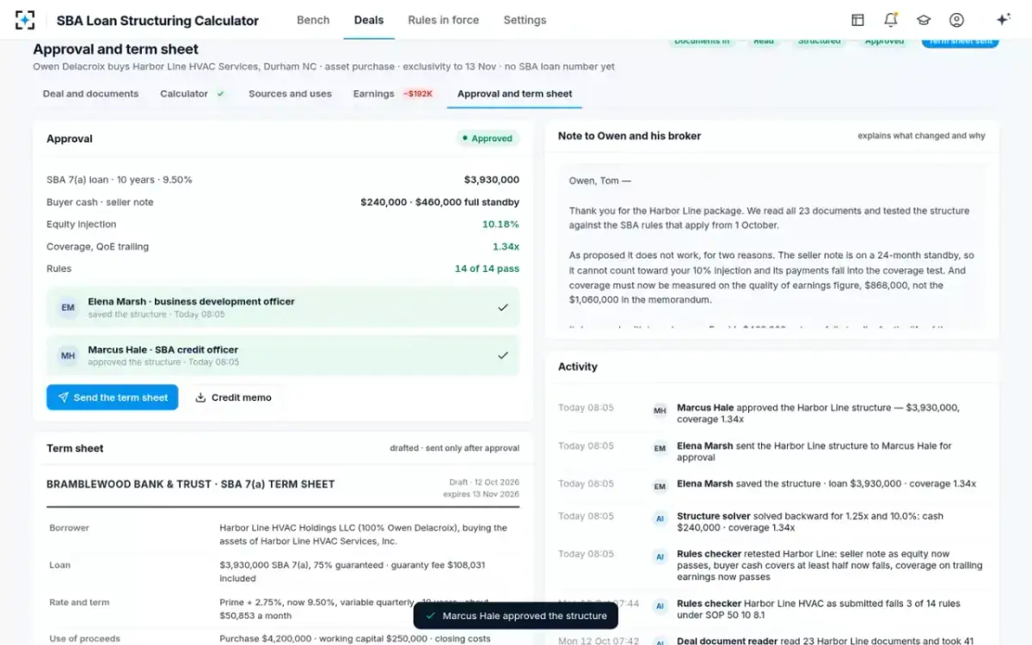Click 'Note to Owen and his broker' heading
This screenshot has height=645, width=1032.
[630, 136]
